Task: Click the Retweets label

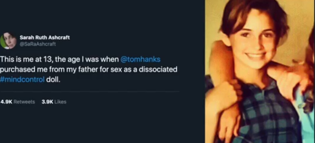Action: pos(24,102)
